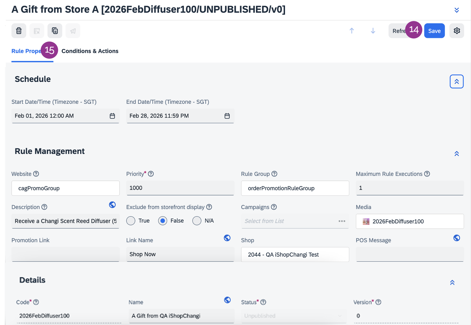The image size is (471, 325).
Task: Collapse the Rule Management section
Action: [457, 154]
